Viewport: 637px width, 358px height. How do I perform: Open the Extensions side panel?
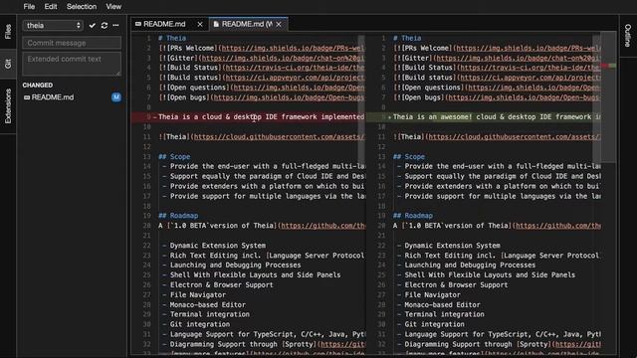pyautogui.click(x=8, y=106)
